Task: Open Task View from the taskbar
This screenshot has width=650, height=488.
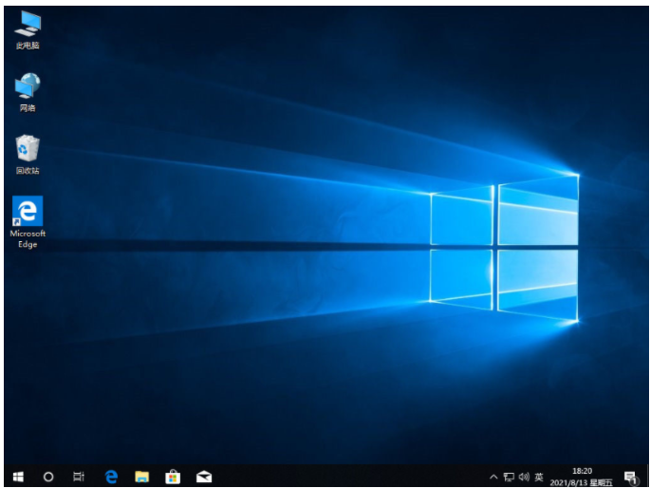Action: tap(80, 477)
